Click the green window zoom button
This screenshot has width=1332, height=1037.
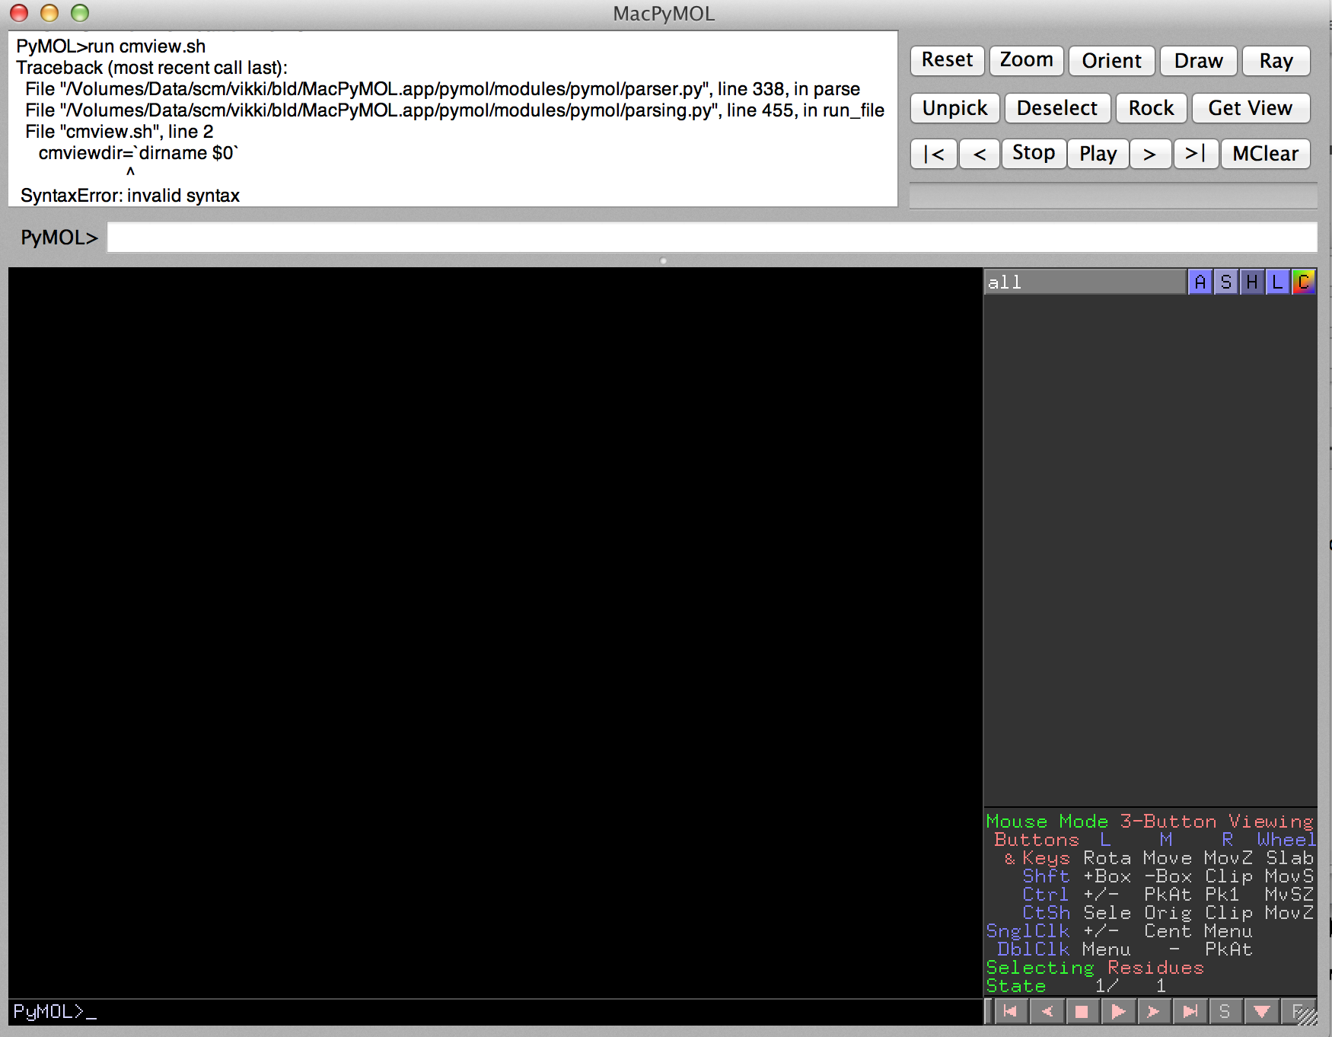(x=80, y=13)
